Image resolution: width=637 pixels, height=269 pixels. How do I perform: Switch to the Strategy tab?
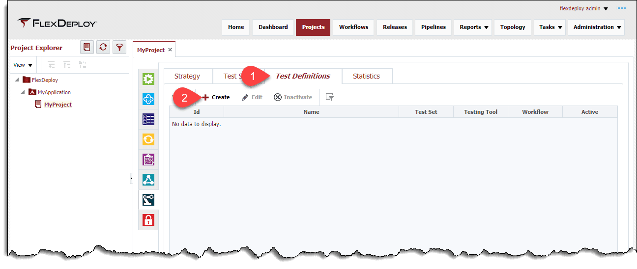pyautogui.click(x=187, y=76)
